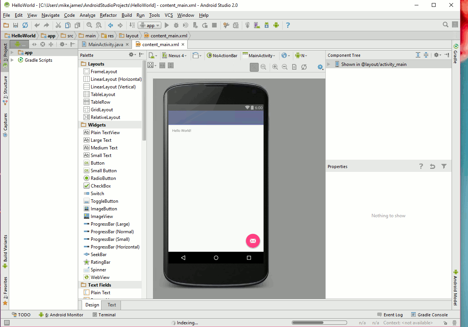Run the app with the green Run icon

(x=167, y=25)
